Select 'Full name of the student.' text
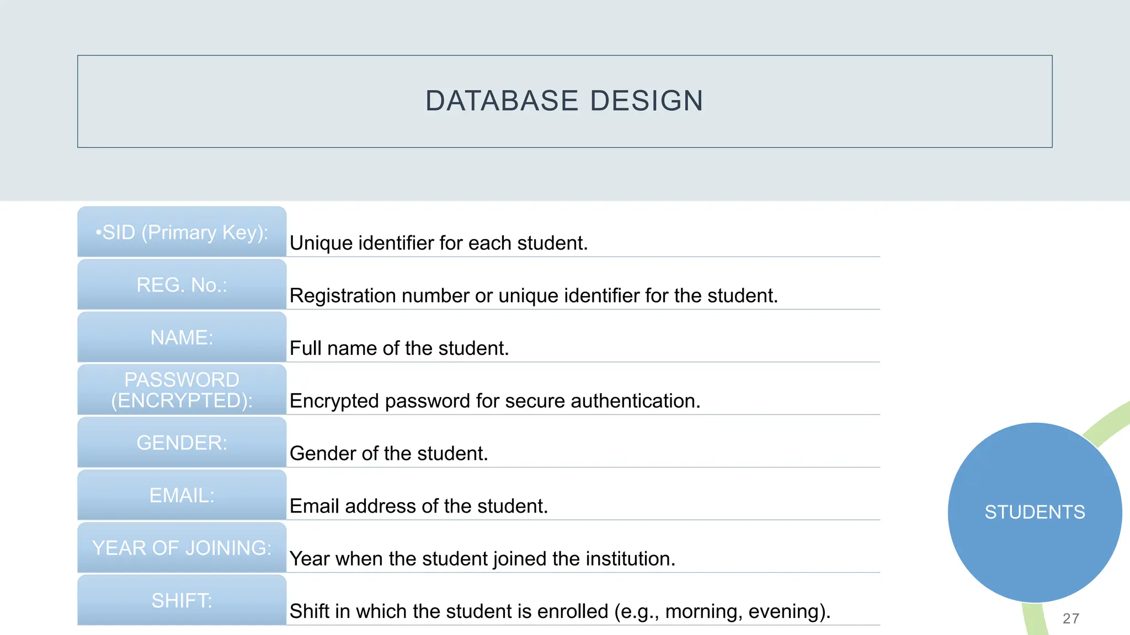The image size is (1130, 635). pos(399,348)
